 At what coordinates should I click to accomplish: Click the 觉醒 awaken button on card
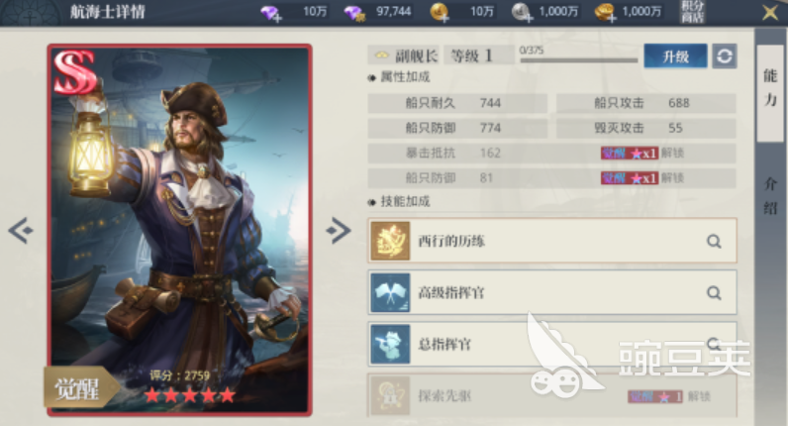[80, 387]
